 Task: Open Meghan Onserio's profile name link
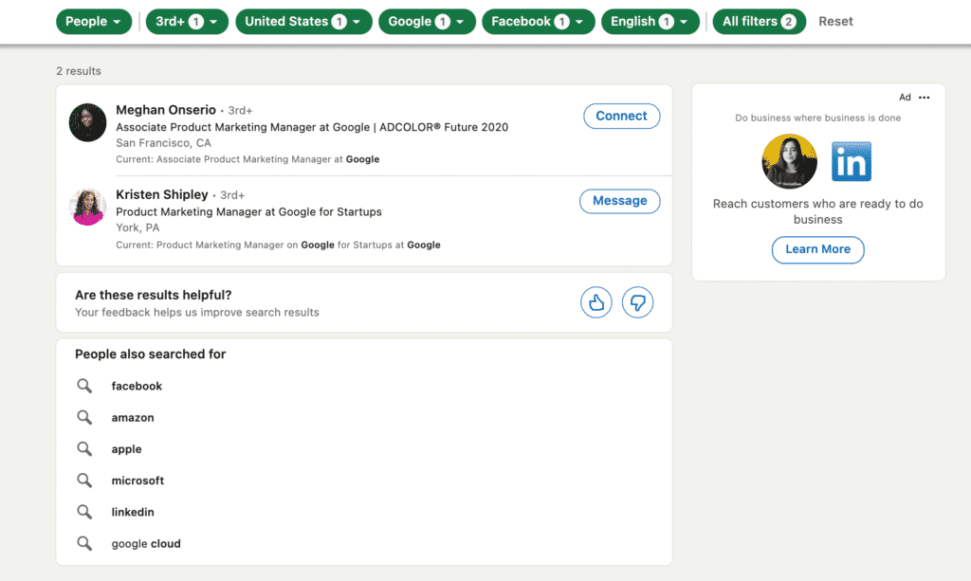point(166,110)
